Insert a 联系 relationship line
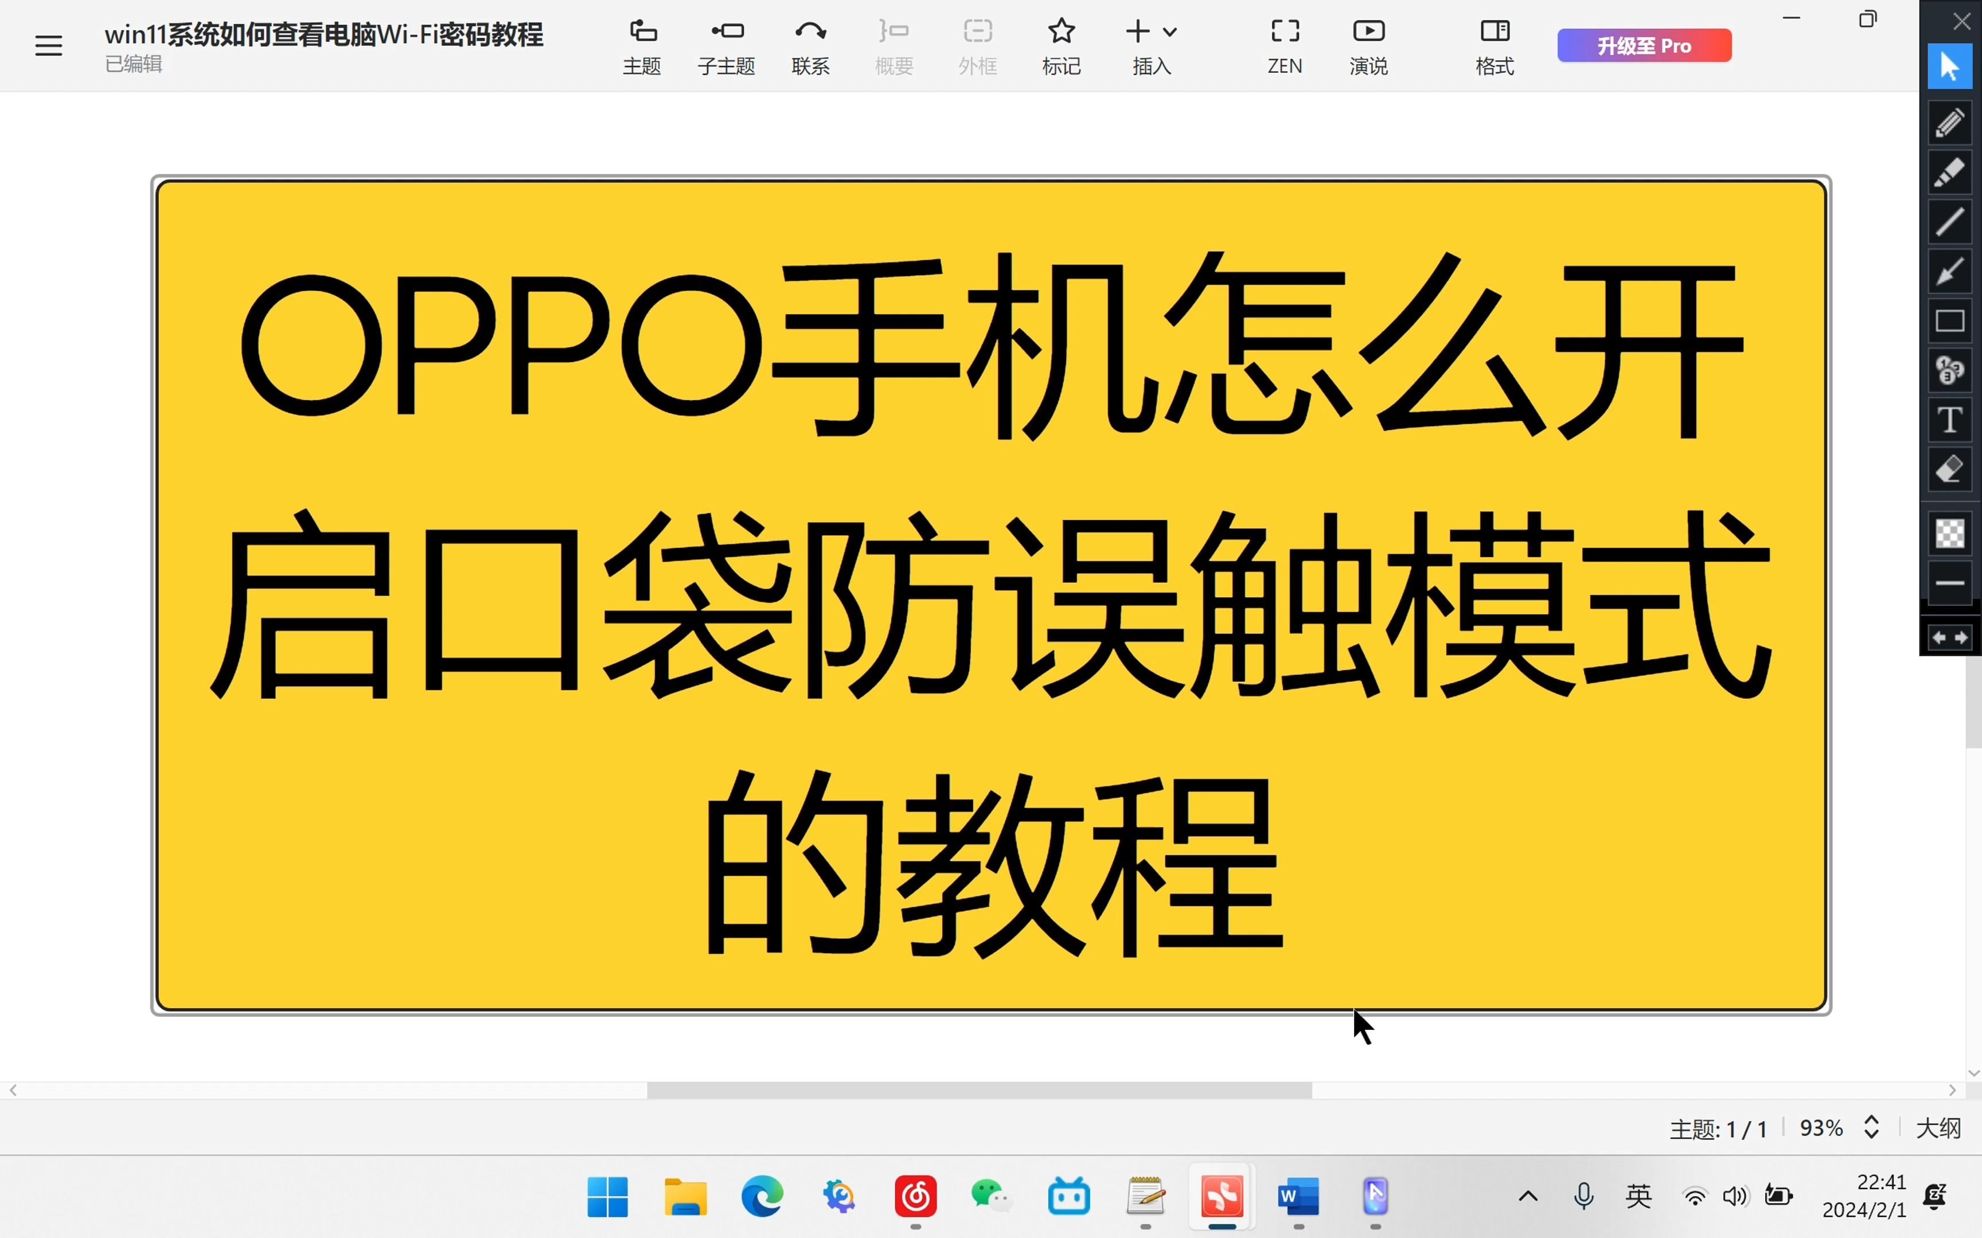1982x1238 pixels. tap(810, 46)
